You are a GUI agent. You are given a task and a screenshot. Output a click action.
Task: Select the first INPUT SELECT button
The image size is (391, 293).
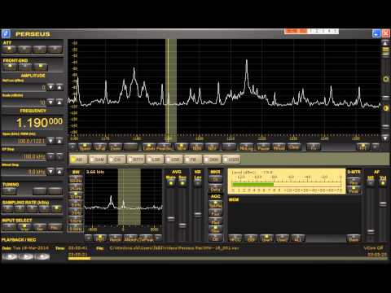tap(9, 227)
